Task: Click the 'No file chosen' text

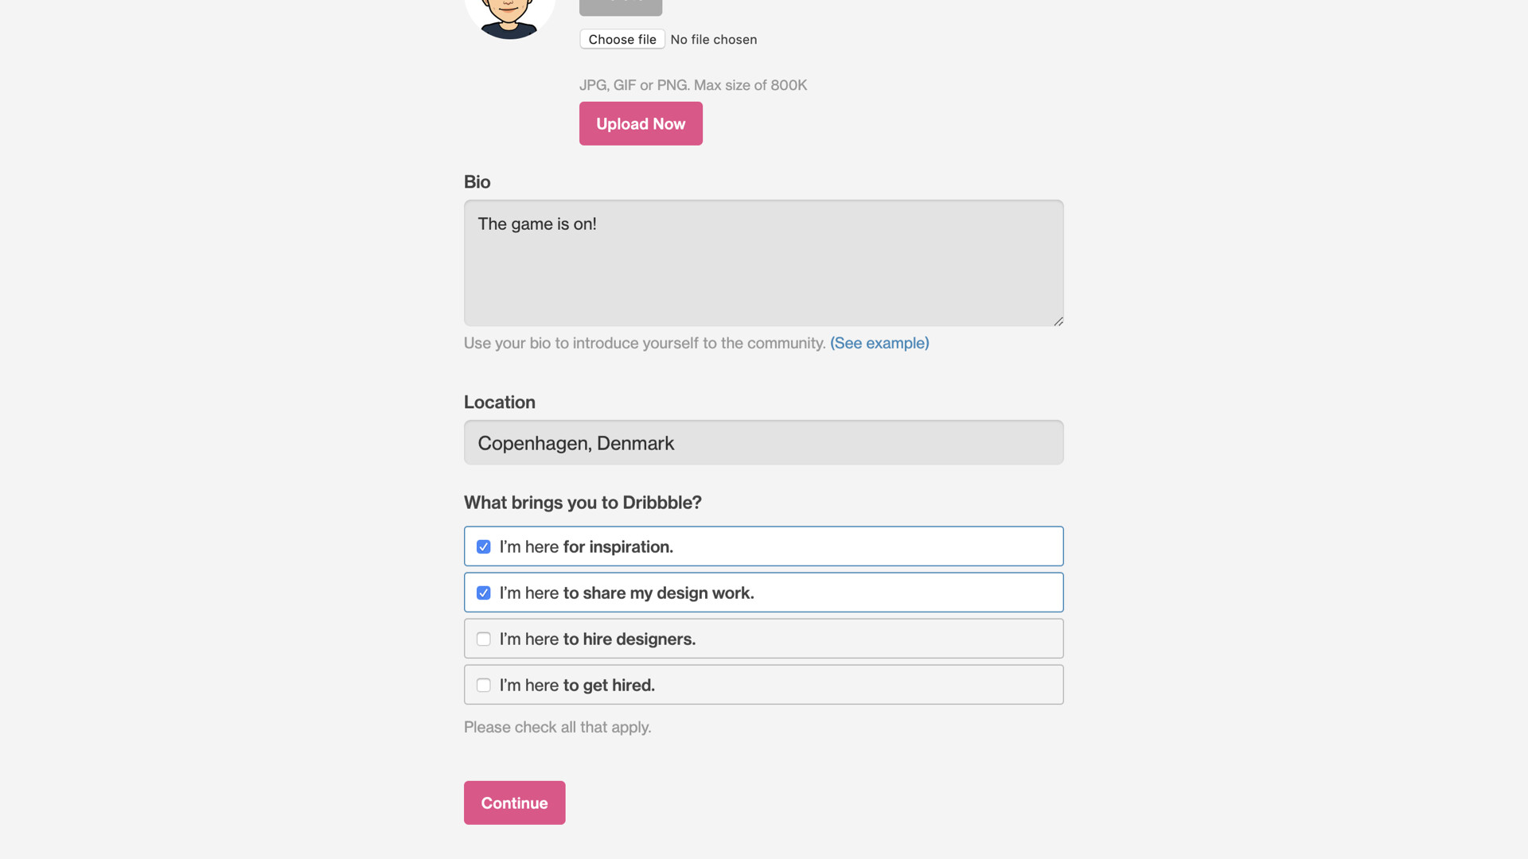Action: coord(713,40)
